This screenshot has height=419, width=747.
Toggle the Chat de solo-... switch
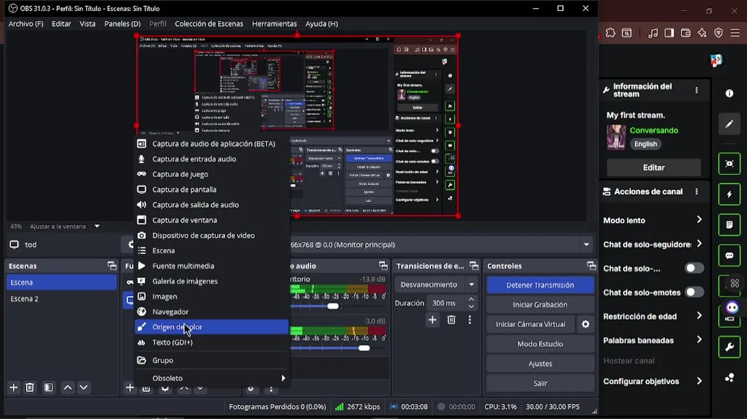coord(694,268)
